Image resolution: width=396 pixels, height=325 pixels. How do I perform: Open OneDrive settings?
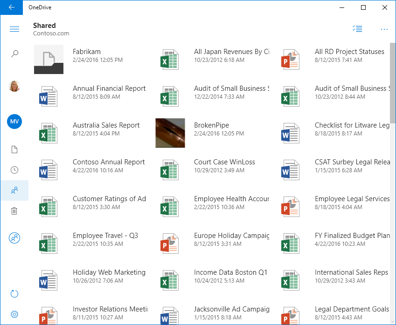(x=14, y=314)
